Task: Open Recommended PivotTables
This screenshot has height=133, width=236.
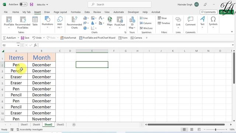Action: 23,23
